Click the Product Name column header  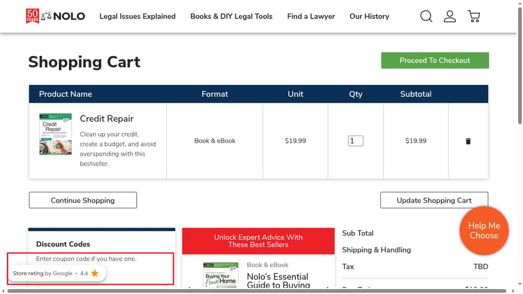pyautogui.click(x=65, y=94)
